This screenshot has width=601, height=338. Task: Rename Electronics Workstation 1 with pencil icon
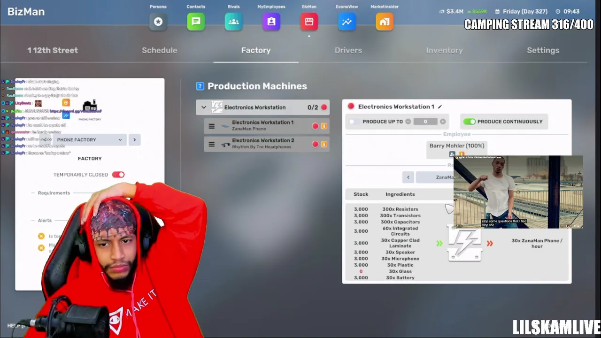point(440,107)
